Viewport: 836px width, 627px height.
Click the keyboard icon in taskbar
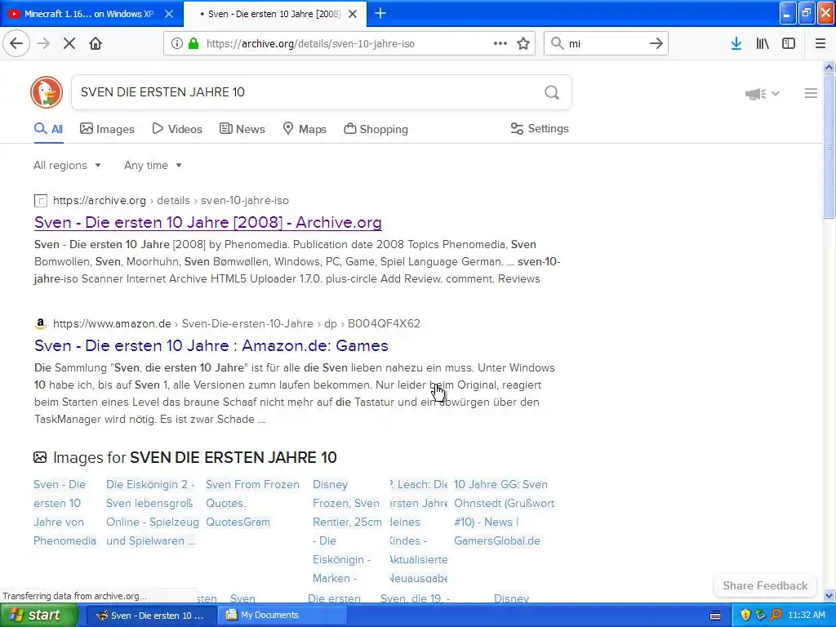pyautogui.click(x=715, y=616)
